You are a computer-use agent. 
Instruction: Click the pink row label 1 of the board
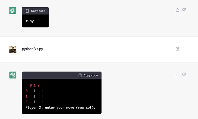(27, 97)
